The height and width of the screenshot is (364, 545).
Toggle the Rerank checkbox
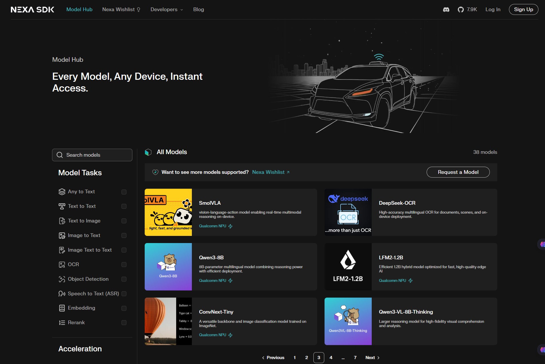tap(124, 323)
